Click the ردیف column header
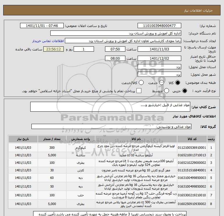Screen dimensions: 224x216 (211, 139)
